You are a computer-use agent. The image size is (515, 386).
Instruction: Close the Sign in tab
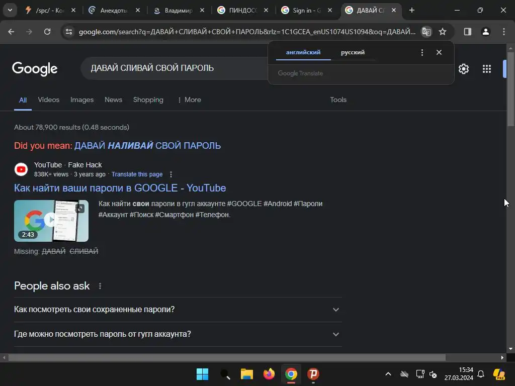point(330,11)
